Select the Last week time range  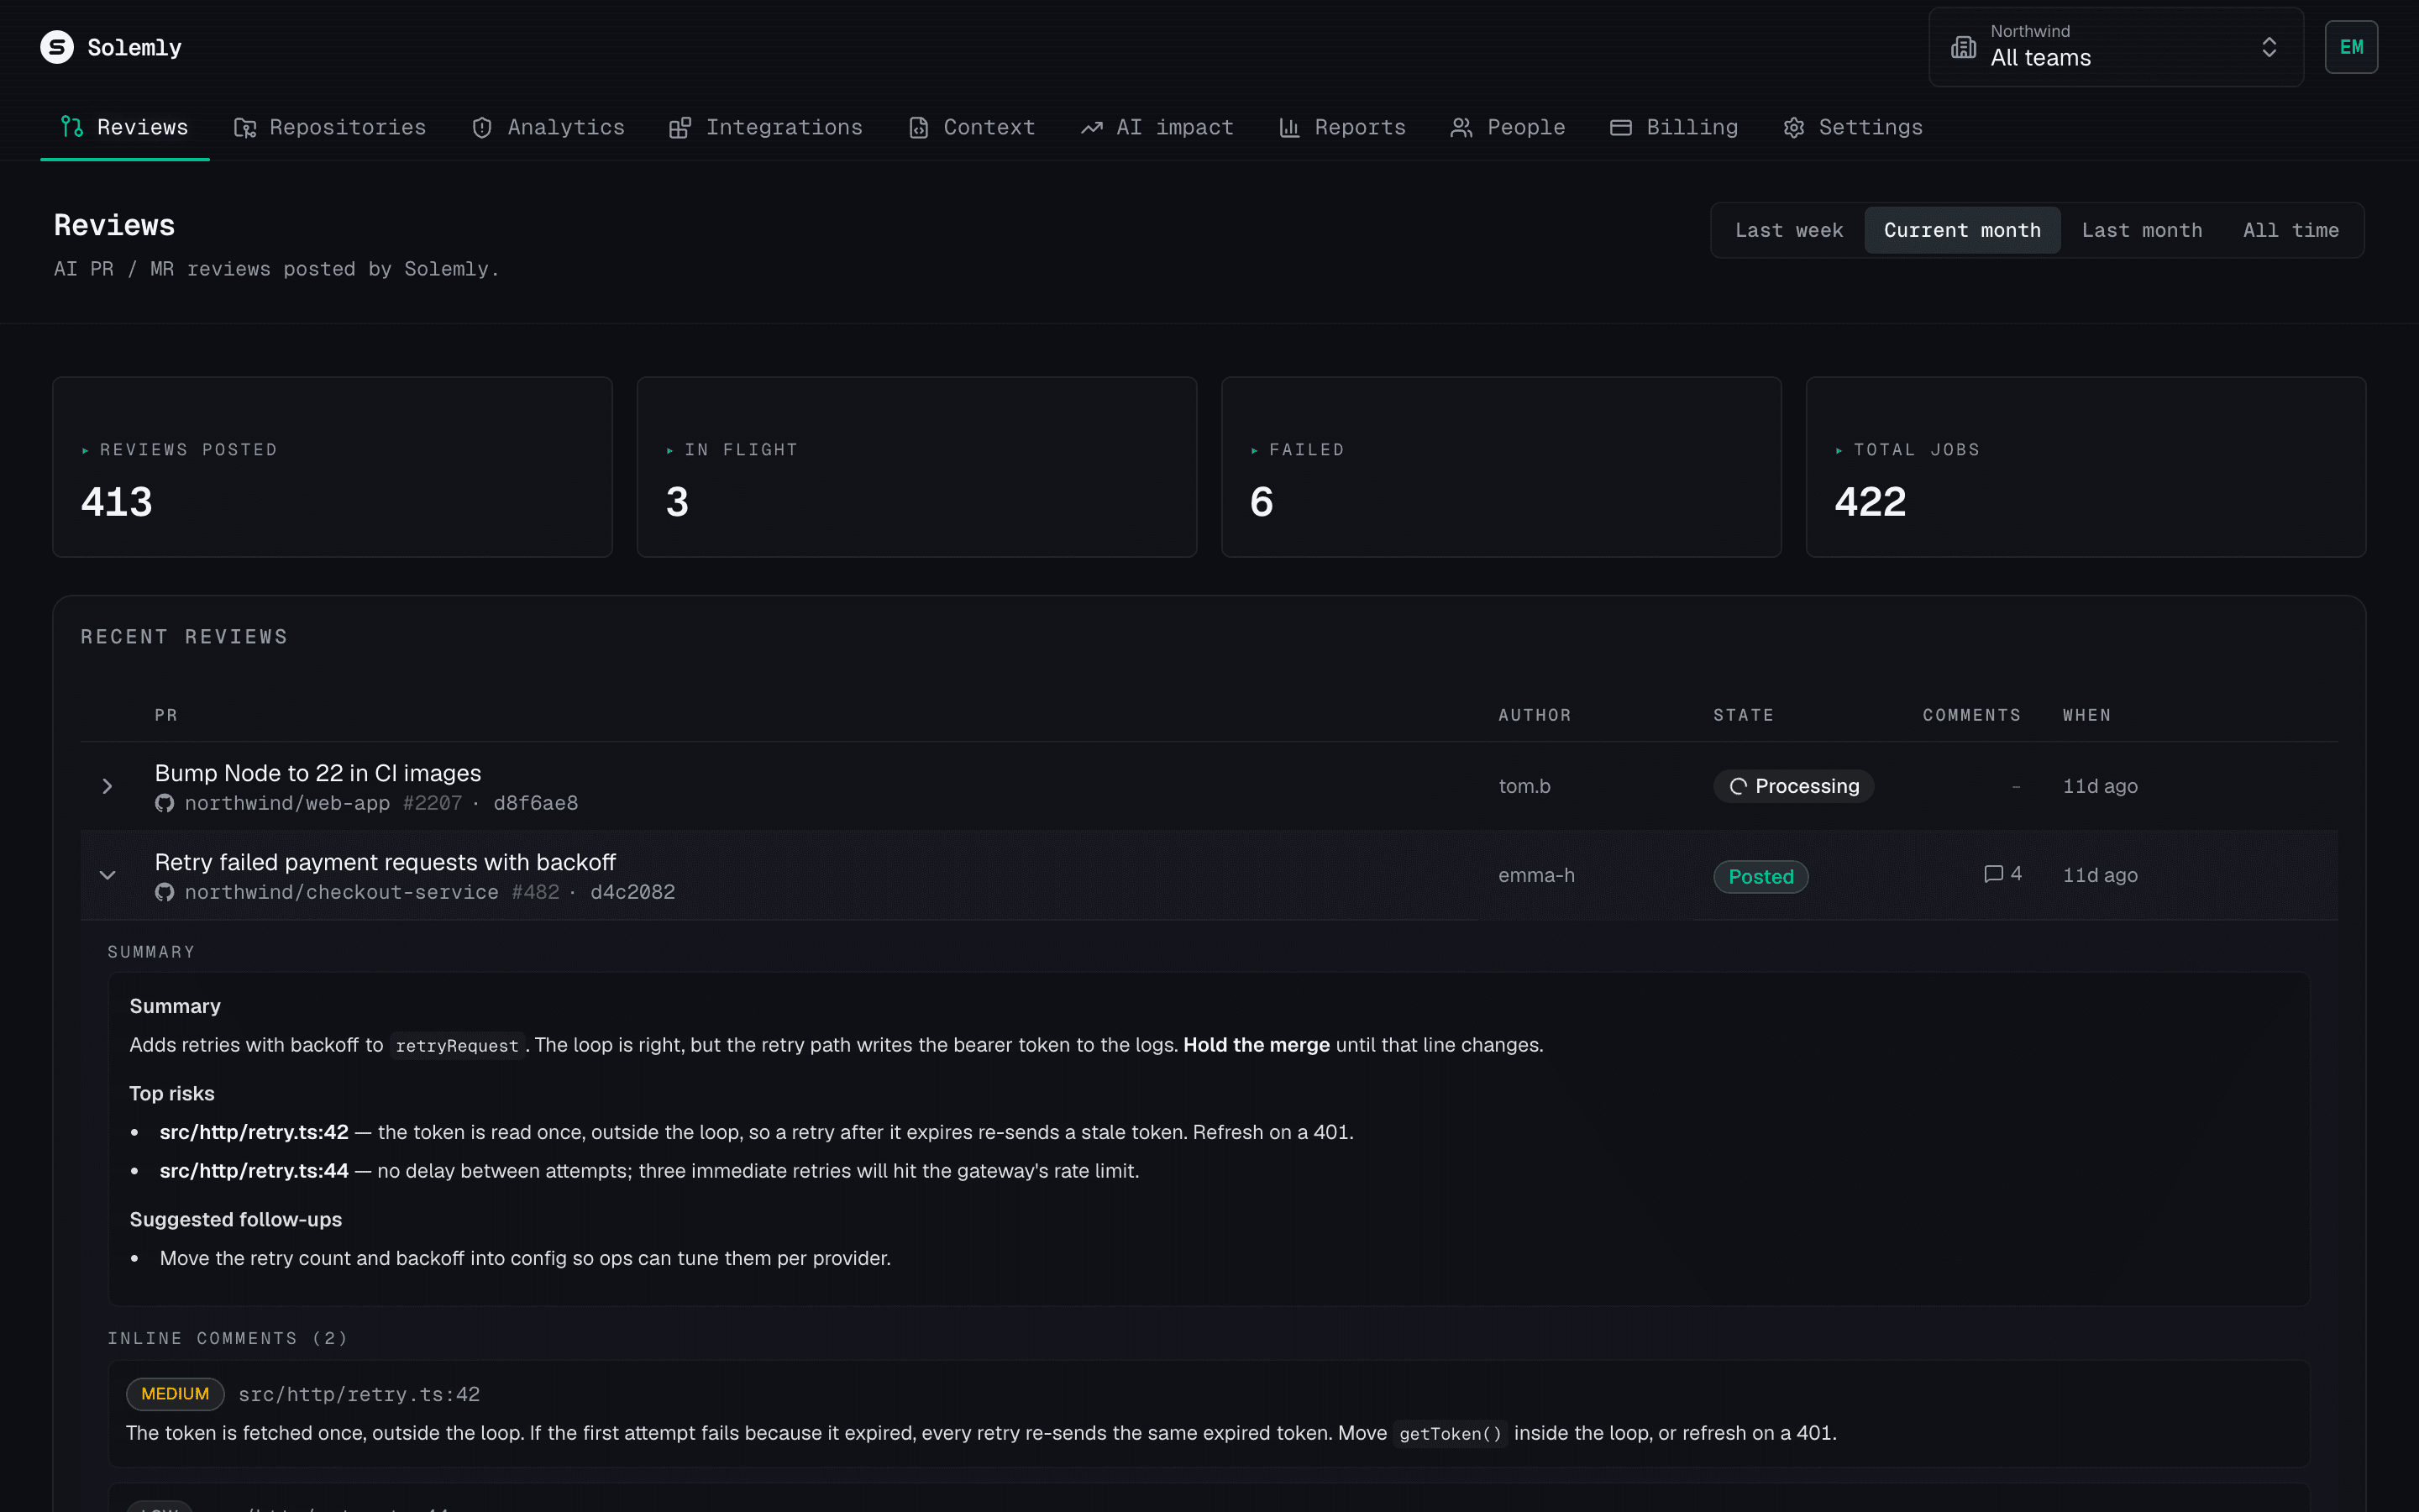[1788, 230]
